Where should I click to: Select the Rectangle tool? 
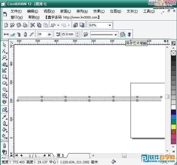coord(4,77)
